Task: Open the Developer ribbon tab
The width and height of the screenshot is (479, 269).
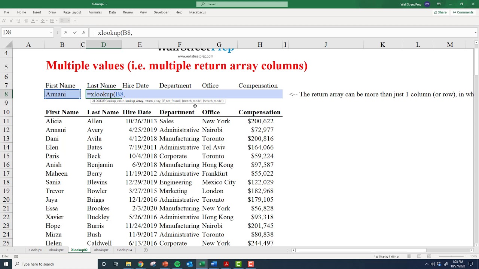Action: click(161, 12)
